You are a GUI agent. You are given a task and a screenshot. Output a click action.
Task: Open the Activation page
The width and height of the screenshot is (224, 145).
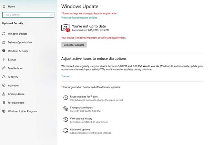coord(13,86)
